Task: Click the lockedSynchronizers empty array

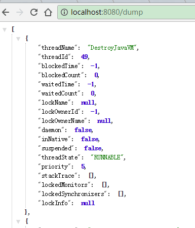Action: coord(121,194)
